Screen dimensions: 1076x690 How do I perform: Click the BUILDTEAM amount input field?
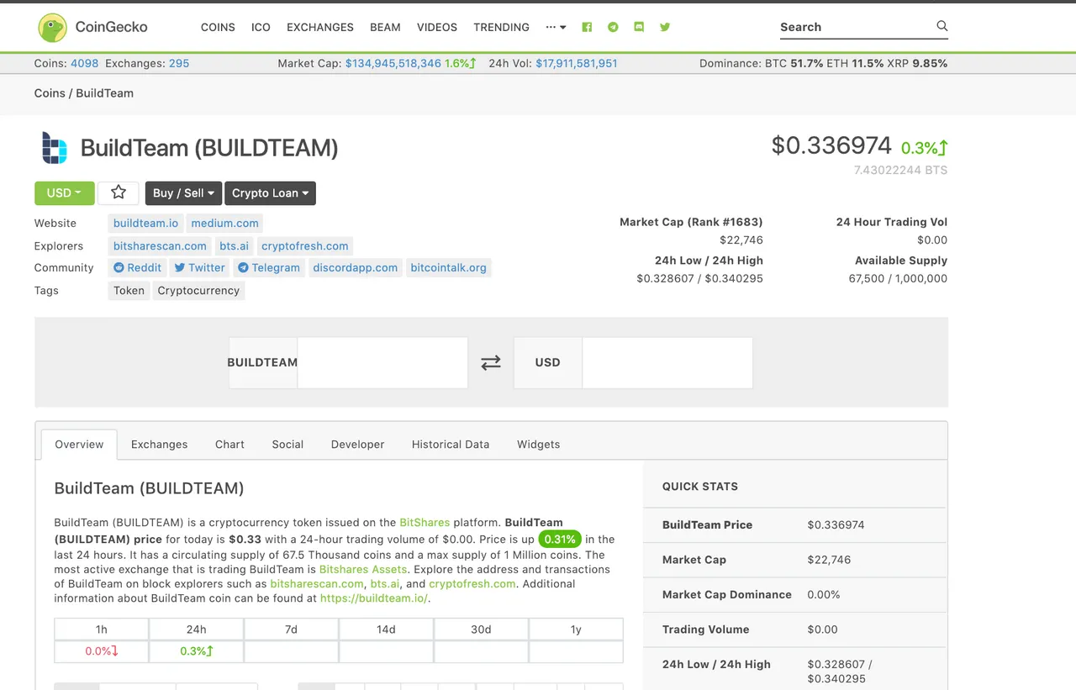click(382, 362)
